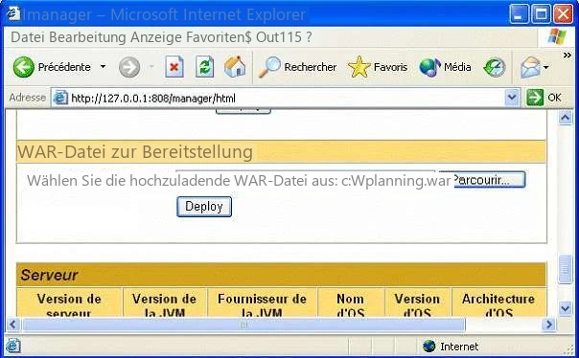
Task: Click the 'Nom d'OS' column header
Action: (351, 303)
